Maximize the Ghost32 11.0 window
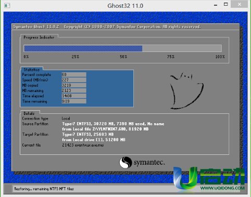Viewport: 251px width, 197px height. (x=225, y=4)
